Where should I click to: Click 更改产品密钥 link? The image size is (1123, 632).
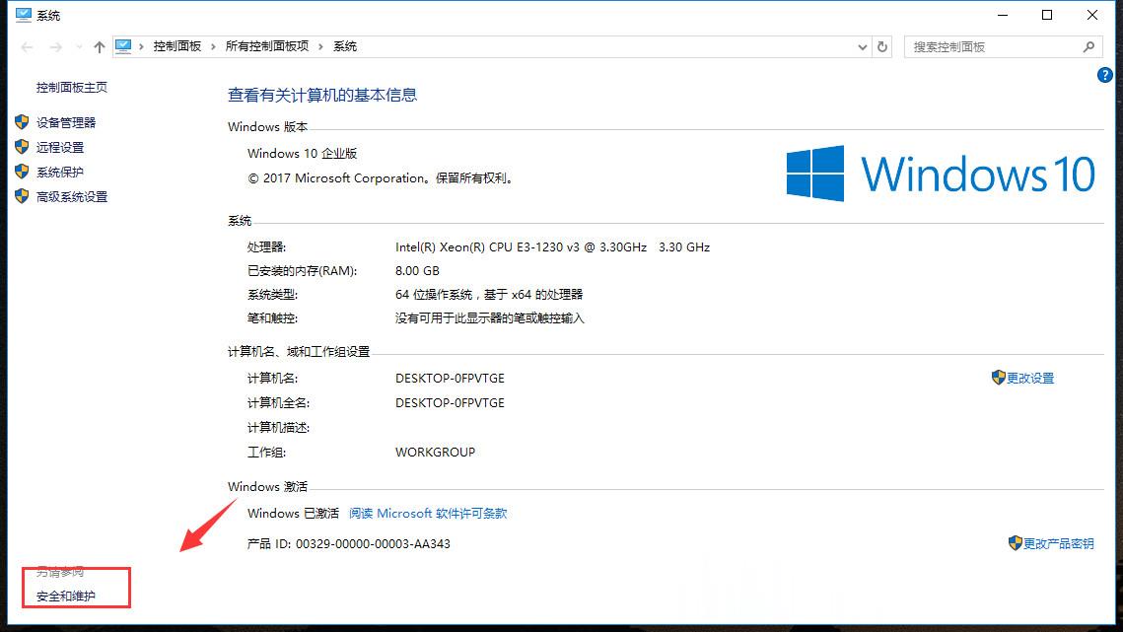click(1059, 544)
